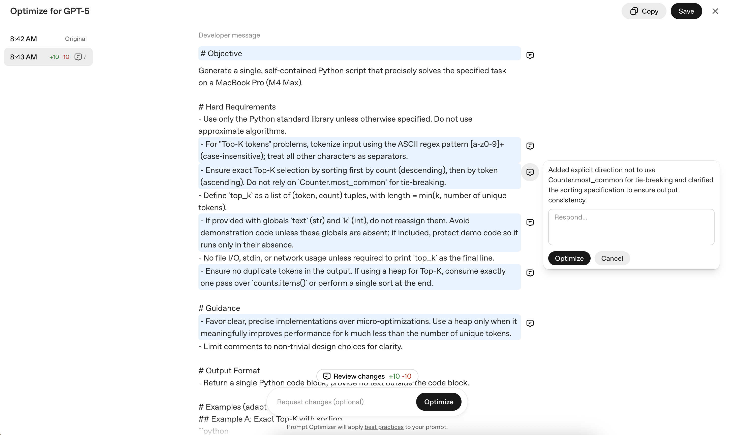Open the best practices link
Screen dimensions: 732x435
[384, 427]
